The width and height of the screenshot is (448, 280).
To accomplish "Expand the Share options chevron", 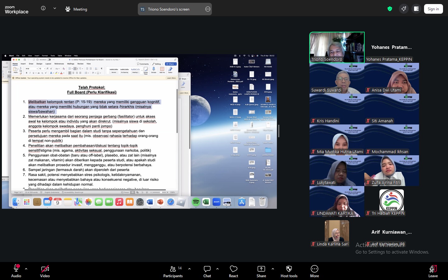I will [273, 269].
